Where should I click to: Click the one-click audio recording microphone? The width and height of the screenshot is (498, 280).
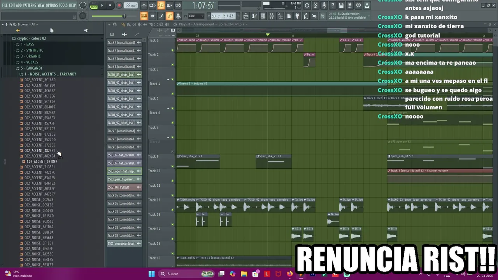coord(324,5)
